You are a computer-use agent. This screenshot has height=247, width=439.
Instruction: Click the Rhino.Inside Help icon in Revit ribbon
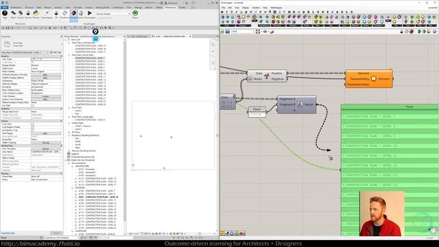point(5,13)
